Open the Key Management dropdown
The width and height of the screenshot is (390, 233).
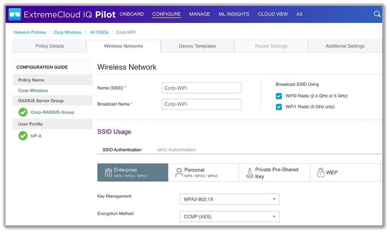(x=229, y=199)
